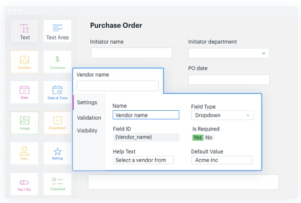Image resolution: width=301 pixels, height=203 pixels.
Task: Edit the Help Text input
Action: [143, 160]
